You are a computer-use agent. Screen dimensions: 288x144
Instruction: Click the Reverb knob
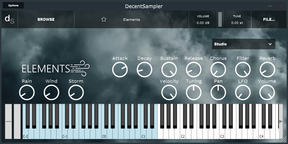[x=267, y=70]
